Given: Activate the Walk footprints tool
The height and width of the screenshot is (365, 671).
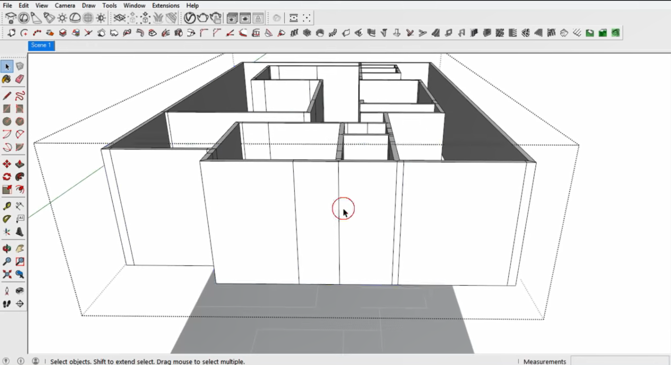Looking at the screenshot, I should coord(7,304).
